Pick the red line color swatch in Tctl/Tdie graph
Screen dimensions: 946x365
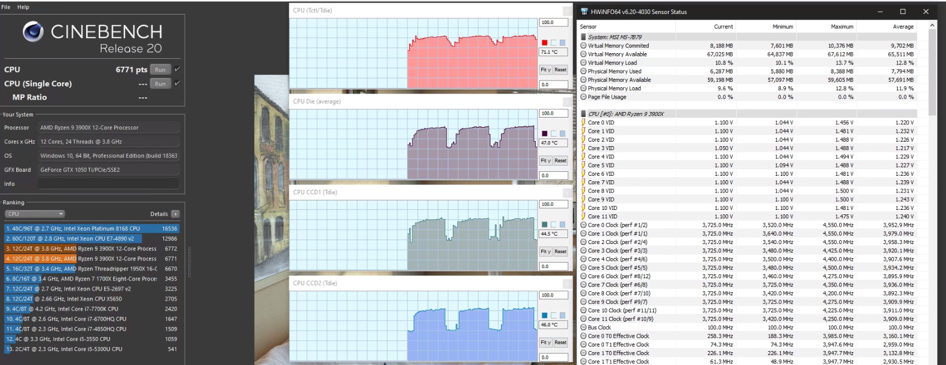pyautogui.click(x=545, y=43)
